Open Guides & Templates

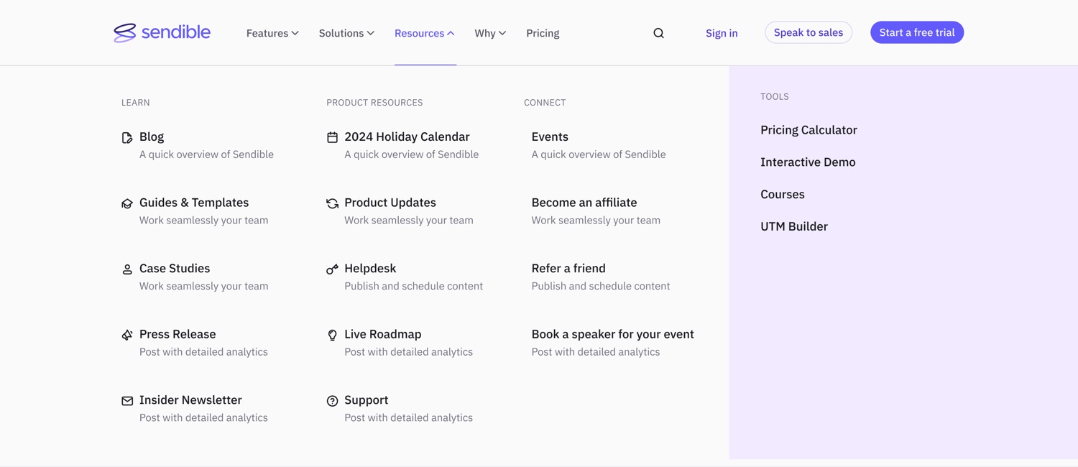pos(194,203)
